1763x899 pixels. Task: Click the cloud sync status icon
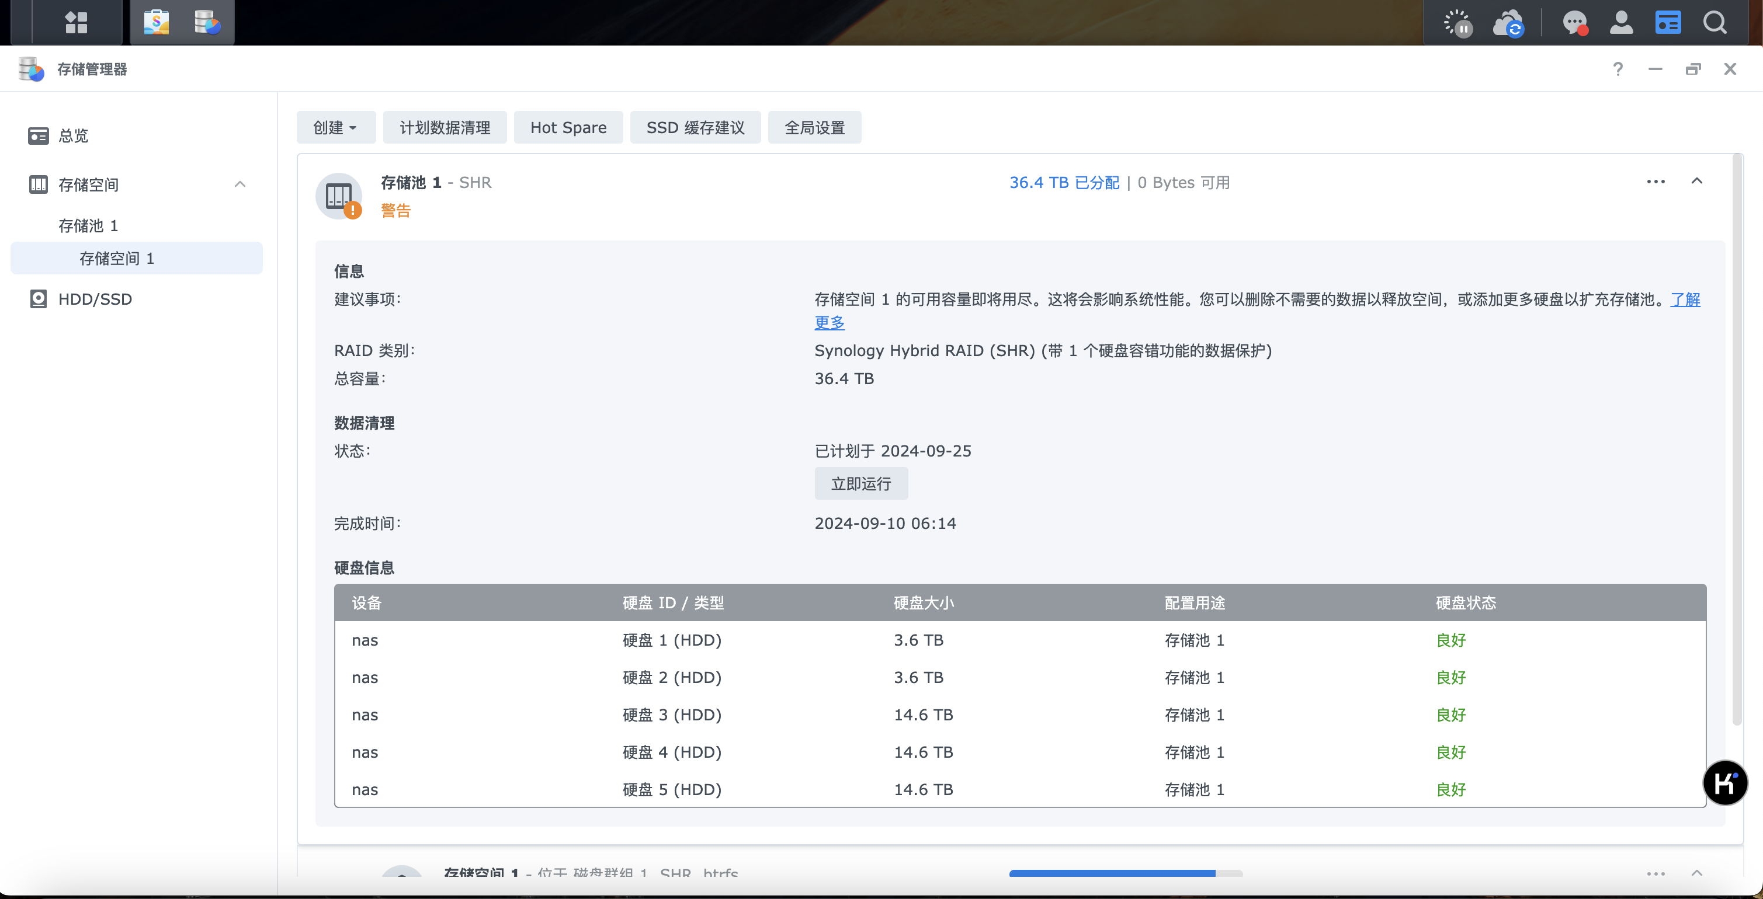coord(1508,24)
